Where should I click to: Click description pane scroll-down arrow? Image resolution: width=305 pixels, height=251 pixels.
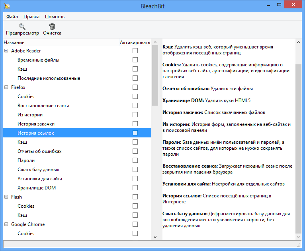click(298, 237)
